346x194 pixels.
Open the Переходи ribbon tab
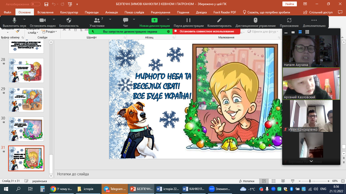(x=92, y=12)
